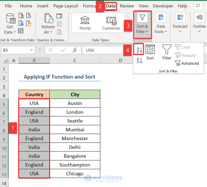Click the Cancel X formula bar icon

[x=51, y=50]
